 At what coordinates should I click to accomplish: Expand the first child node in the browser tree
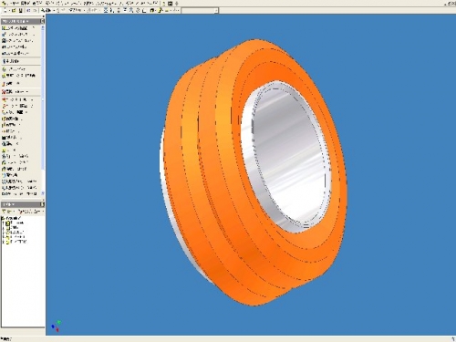(x=4, y=223)
